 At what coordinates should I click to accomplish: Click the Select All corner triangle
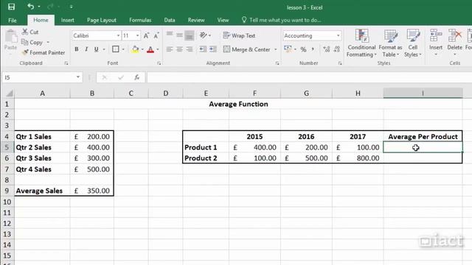pyautogui.click(x=10, y=93)
